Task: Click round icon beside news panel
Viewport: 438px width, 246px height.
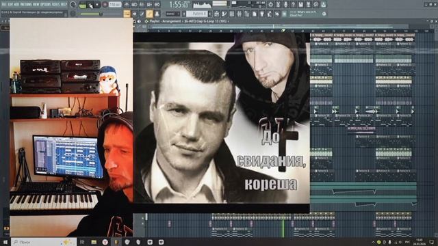Action: tap(324, 14)
